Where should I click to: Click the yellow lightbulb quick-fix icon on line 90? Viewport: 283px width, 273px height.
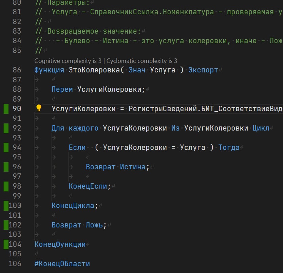pyautogui.click(x=39, y=108)
